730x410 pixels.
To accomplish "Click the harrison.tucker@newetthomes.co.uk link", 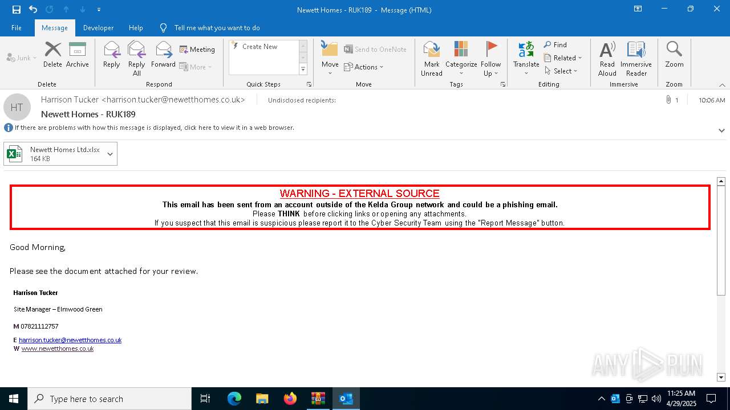I will (70, 340).
